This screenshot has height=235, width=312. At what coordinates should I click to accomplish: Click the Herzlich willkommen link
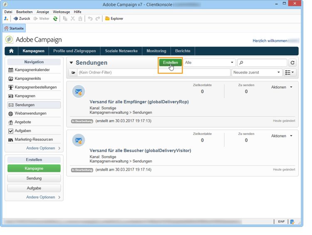coord(270,41)
